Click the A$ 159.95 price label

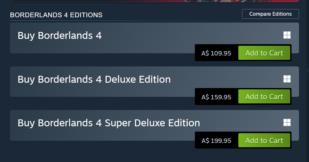coord(216,97)
